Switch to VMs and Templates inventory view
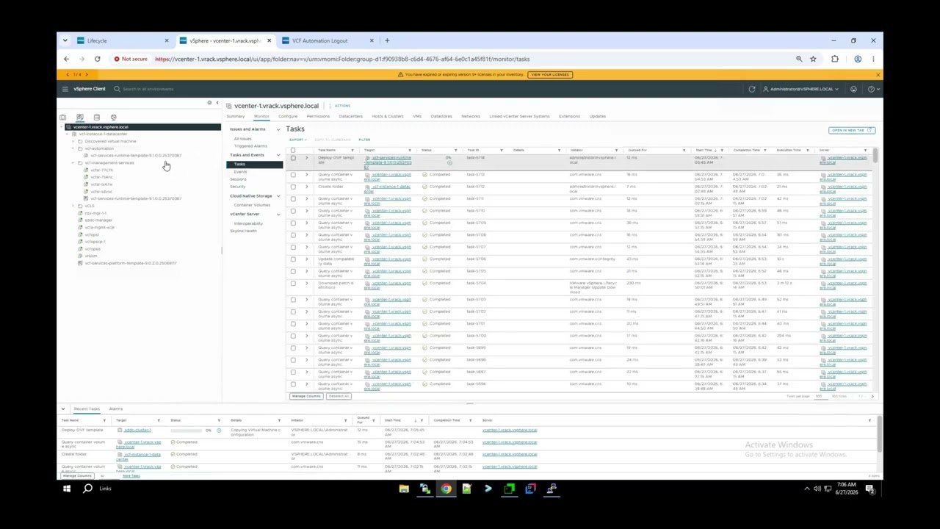Viewport: 940px width, 529px height. pyautogui.click(x=80, y=118)
